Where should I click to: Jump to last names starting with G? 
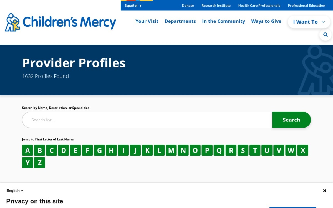click(99, 150)
